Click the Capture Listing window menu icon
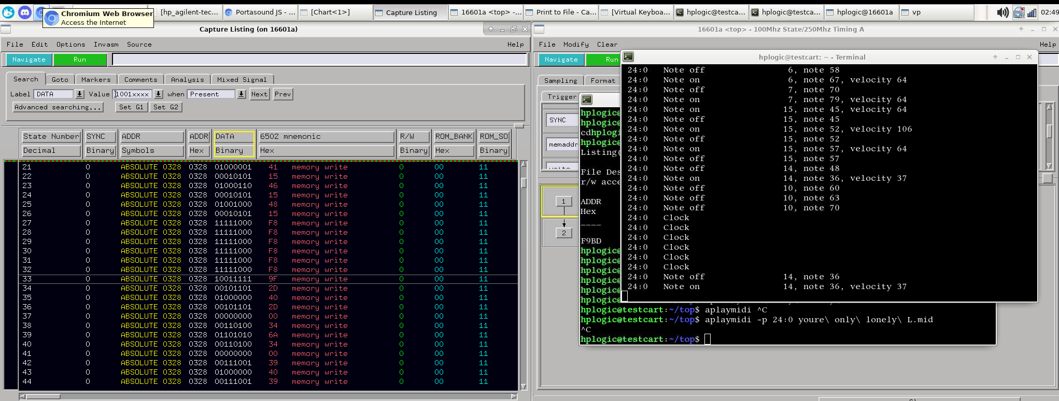This screenshot has width=1059, height=401. (6, 29)
